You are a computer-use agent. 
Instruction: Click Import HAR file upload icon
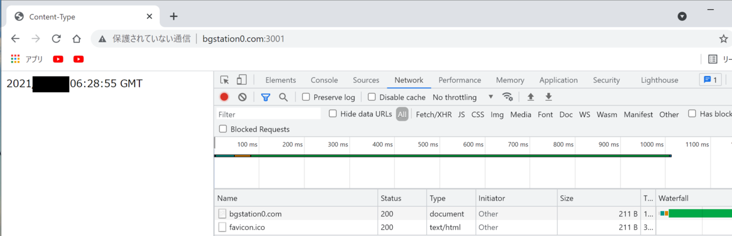(x=531, y=97)
